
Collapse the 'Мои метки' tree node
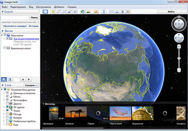pyautogui.click(x=2, y=35)
